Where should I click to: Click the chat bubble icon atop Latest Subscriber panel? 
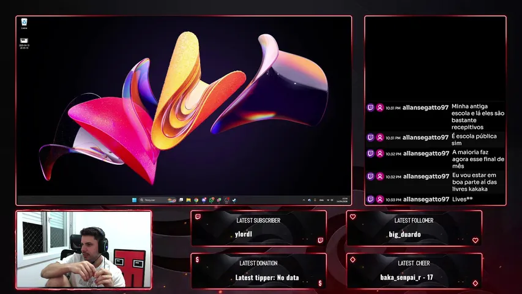(198, 217)
